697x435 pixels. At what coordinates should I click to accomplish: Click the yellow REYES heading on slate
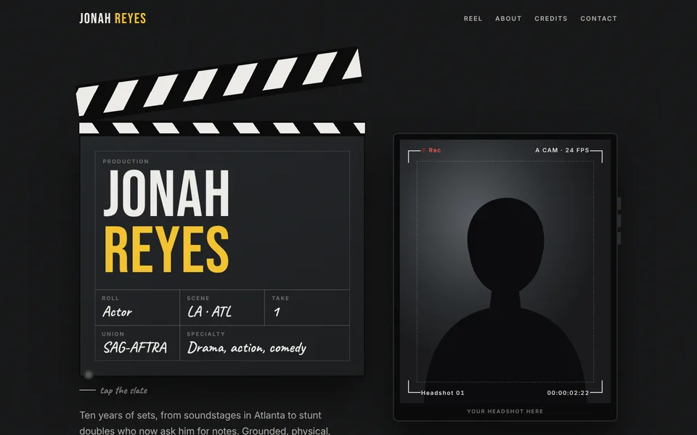pyautogui.click(x=166, y=249)
